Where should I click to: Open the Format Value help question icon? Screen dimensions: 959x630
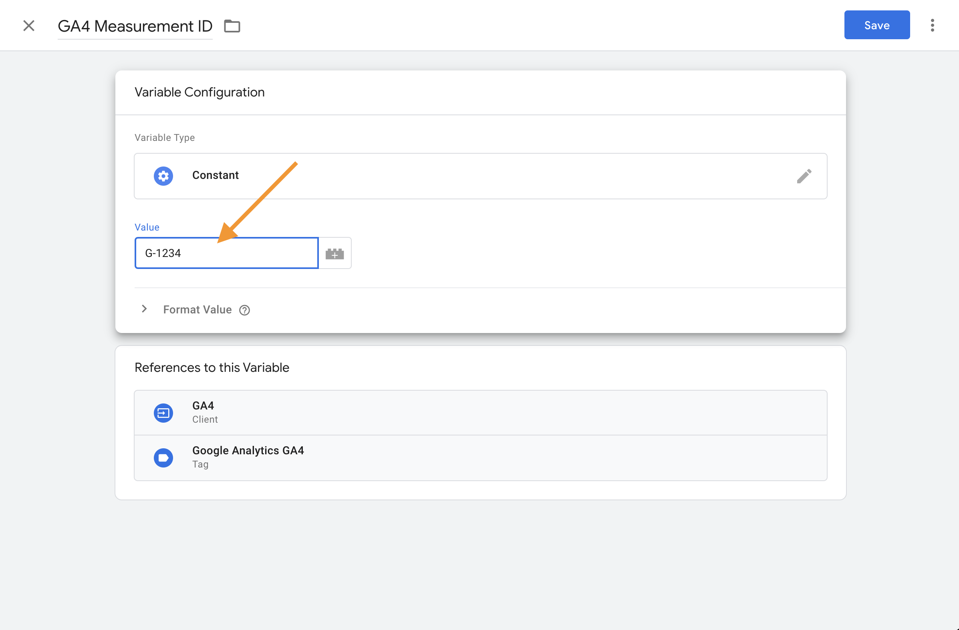tap(245, 310)
